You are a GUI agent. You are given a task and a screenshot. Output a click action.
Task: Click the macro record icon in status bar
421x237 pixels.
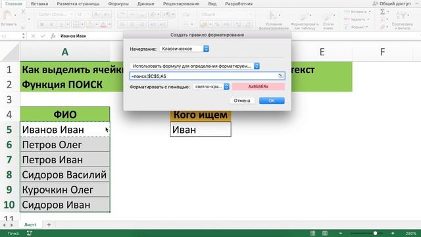point(29,233)
